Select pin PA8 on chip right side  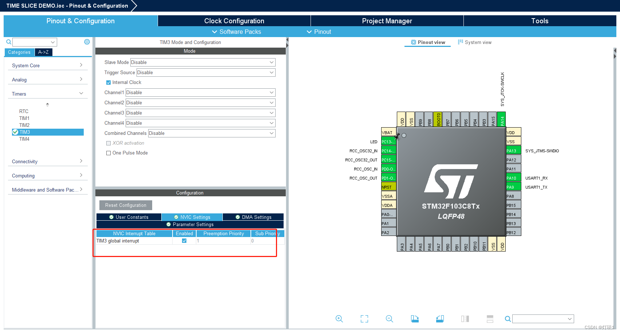point(514,196)
